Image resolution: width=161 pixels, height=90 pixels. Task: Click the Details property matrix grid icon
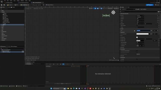158,12
